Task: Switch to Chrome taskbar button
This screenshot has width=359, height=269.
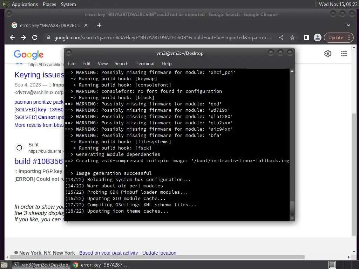Action: point(100,265)
